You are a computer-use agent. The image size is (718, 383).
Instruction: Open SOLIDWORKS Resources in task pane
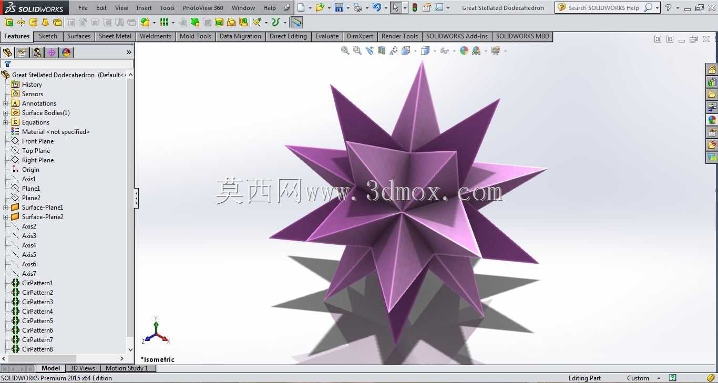(712, 70)
